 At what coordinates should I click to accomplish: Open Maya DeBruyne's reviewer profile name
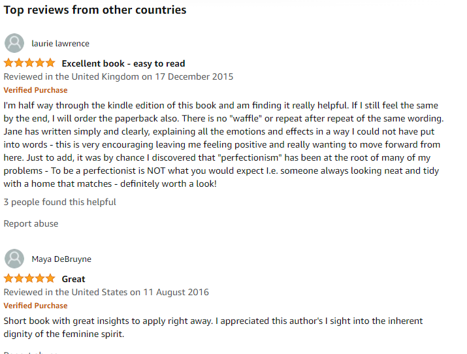(61, 259)
